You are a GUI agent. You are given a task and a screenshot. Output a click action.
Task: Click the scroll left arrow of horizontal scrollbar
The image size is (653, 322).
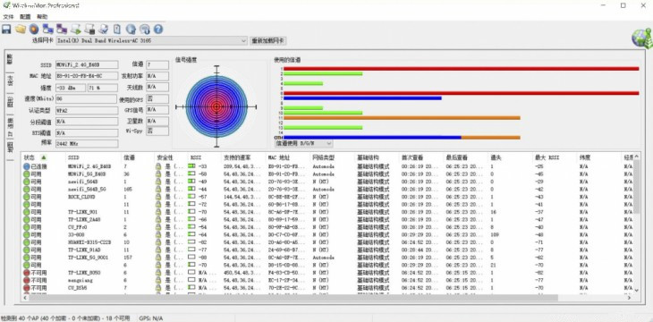coord(25,298)
